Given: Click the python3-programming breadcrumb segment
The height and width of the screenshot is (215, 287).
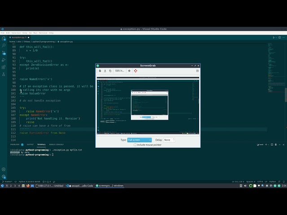Looking at the screenshot, I should pos(43,42).
